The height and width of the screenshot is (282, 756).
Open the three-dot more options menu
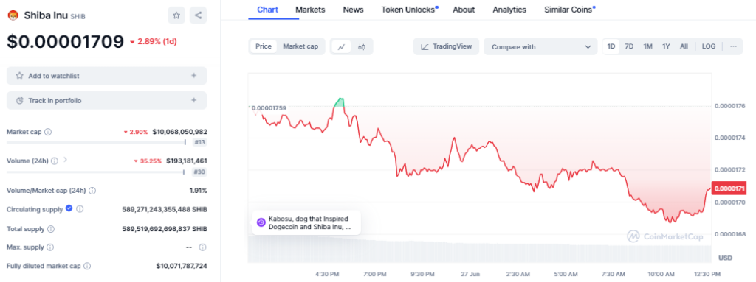point(733,46)
